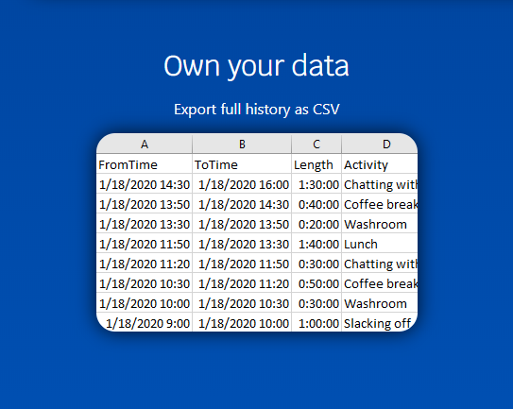Click the ToTime header cell

tap(242, 164)
